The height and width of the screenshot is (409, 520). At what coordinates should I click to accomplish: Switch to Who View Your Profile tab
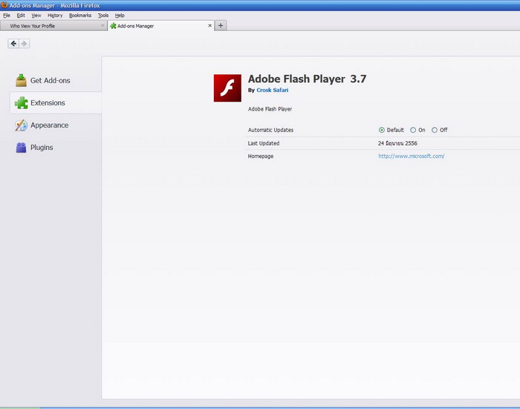coord(53,25)
